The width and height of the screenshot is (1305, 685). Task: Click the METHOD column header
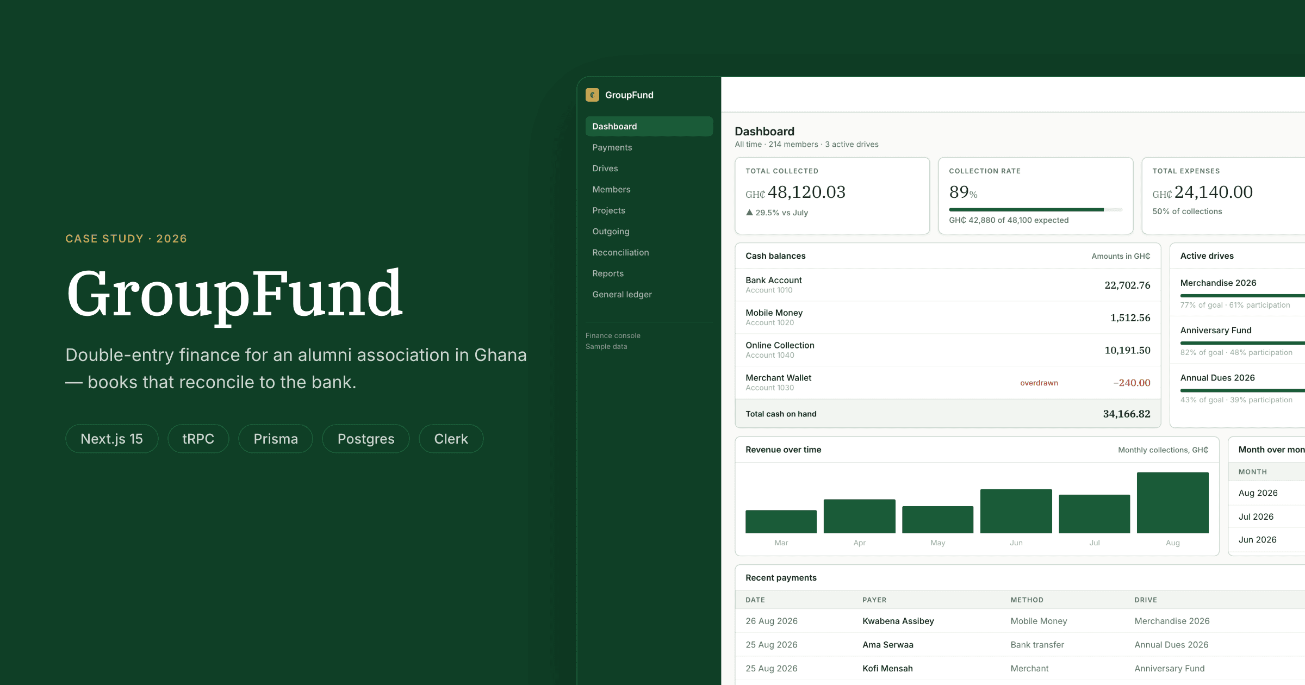pyautogui.click(x=1027, y=600)
